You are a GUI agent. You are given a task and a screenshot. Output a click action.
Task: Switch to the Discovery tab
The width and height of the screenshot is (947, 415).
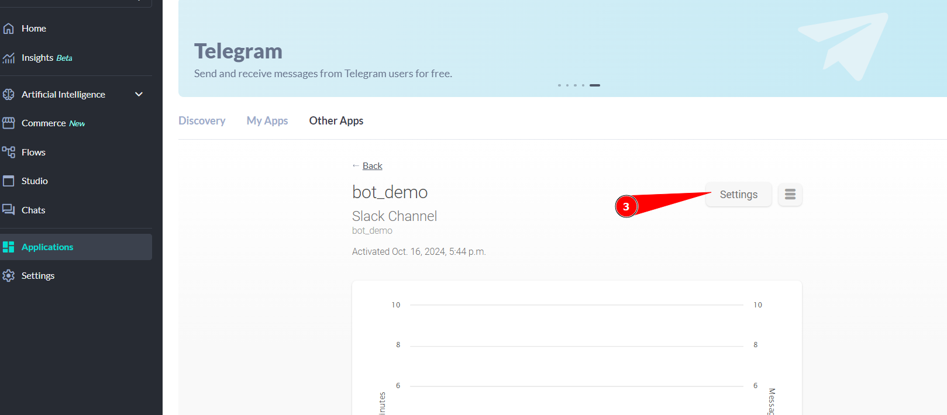tap(202, 121)
